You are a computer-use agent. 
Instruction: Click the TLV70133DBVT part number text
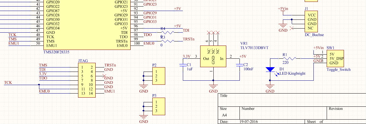click(x=254, y=48)
